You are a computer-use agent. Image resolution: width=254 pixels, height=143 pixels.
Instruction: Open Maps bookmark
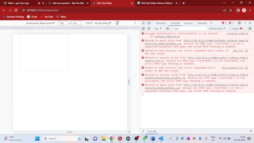click(62, 17)
